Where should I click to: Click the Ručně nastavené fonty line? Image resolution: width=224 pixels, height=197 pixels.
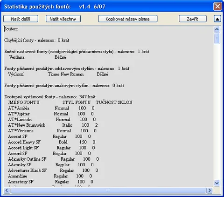[77, 52]
